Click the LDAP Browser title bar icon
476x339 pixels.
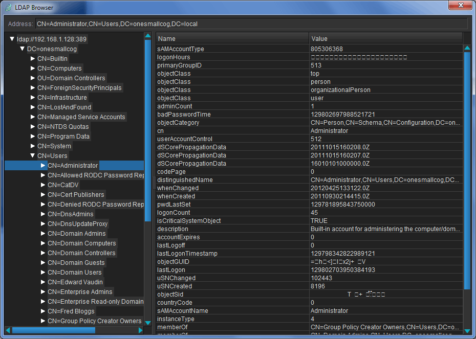(8, 7)
